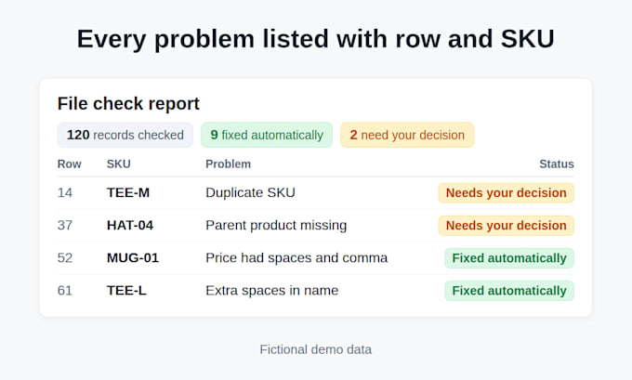
Task: Click 'Fixed automatically' badge for TEE-L
Action: 509,291
